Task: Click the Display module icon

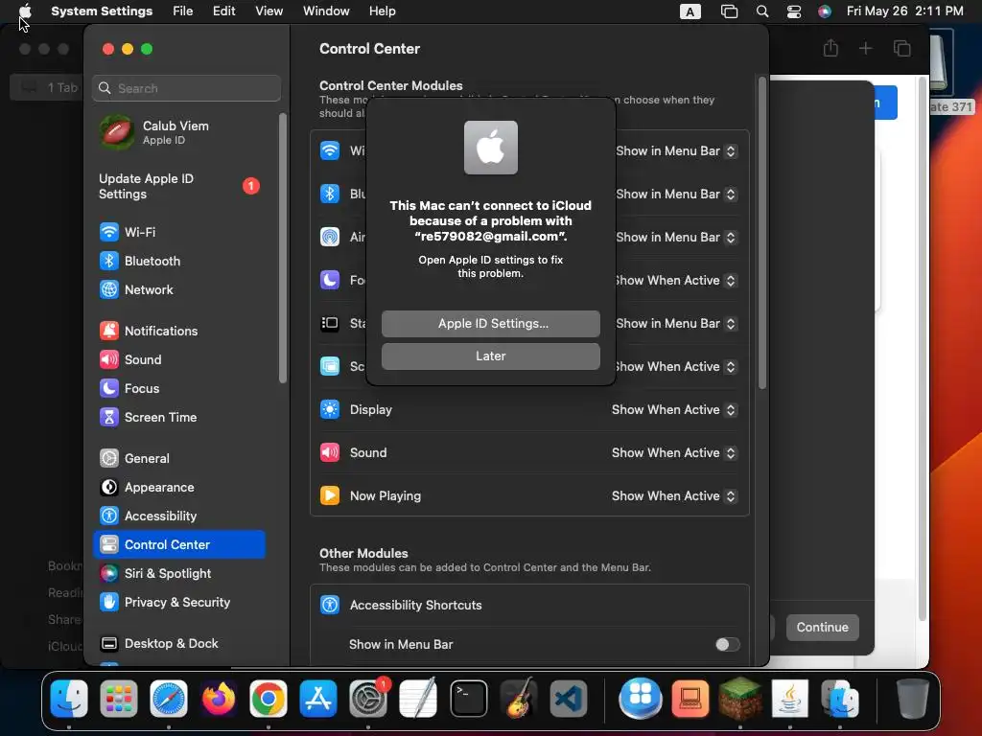Action: [x=330, y=409]
